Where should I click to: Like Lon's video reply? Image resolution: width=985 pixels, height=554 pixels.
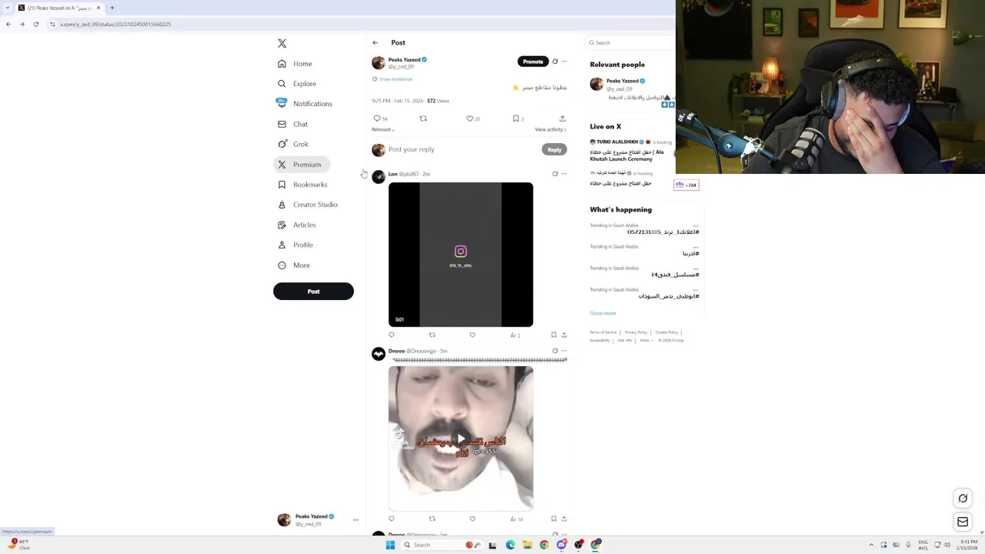[x=472, y=335]
